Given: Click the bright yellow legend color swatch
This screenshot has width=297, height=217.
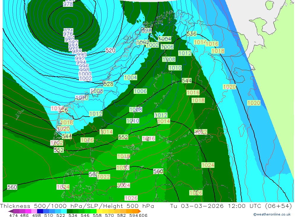Looking at the screenshot, I should (x=99, y=211).
